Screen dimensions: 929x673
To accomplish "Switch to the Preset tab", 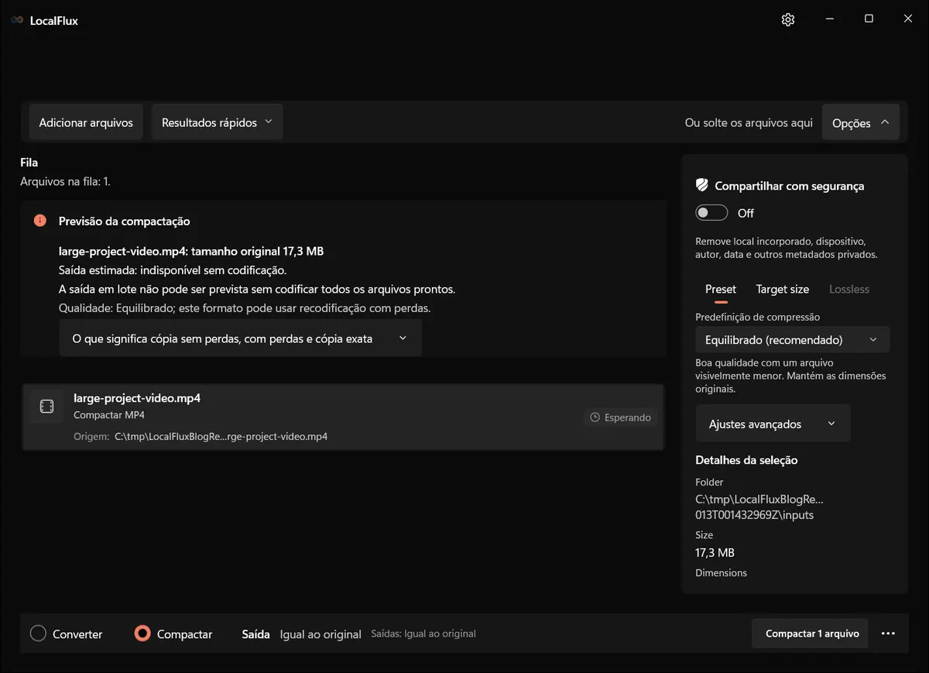I will [x=721, y=290].
